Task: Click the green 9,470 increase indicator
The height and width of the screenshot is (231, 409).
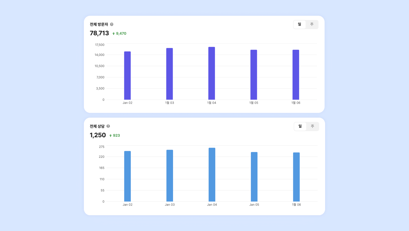Action: (x=120, y=34)
